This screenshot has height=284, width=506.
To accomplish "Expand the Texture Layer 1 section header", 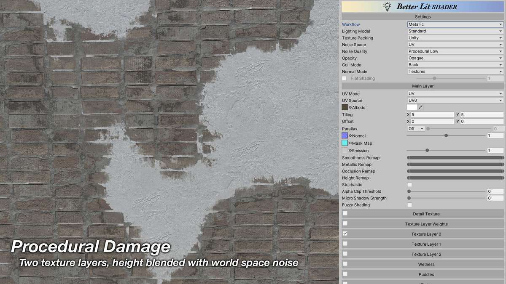I will pos(423,244).
